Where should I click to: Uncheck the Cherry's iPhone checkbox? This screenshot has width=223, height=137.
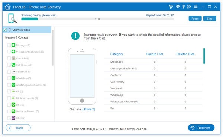tap(5, 30)
